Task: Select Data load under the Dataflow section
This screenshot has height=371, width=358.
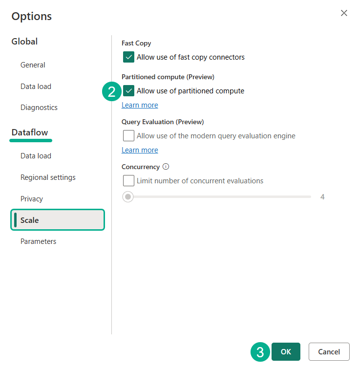Action: (x=36, y=156)
